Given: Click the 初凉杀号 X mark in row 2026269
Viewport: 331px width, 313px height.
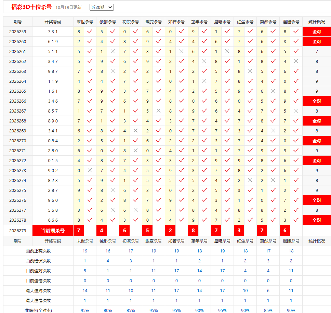Looking at the screenshot, I should tap(135, 131).
